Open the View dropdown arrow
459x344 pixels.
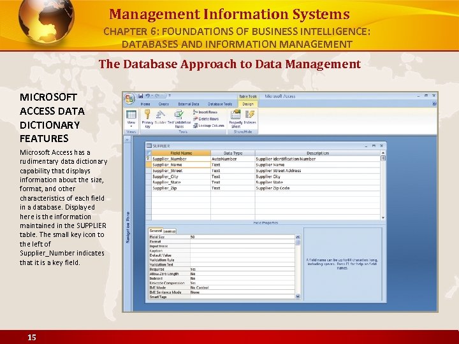point(131,126)
